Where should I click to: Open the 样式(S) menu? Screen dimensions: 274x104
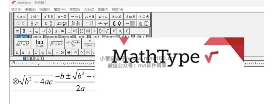[75, 9]
